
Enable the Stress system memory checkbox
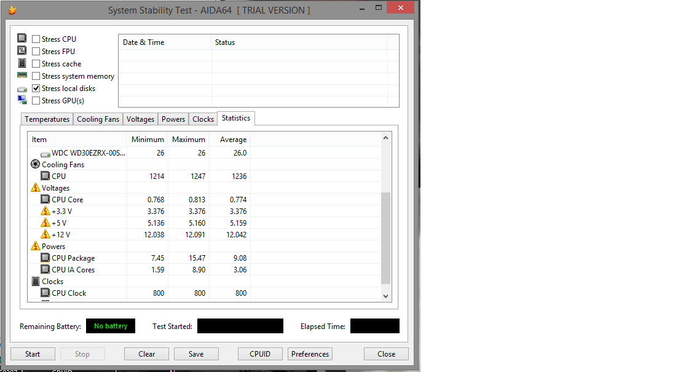point(36,76)
